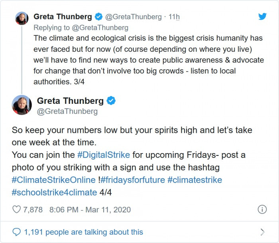Viewport: 279px width, 243px height.
Task: Open the tweet info icon
Action: (262, 210)
